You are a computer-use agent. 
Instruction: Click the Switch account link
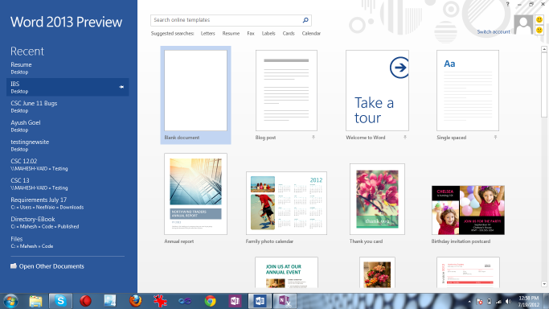[494, 32]
